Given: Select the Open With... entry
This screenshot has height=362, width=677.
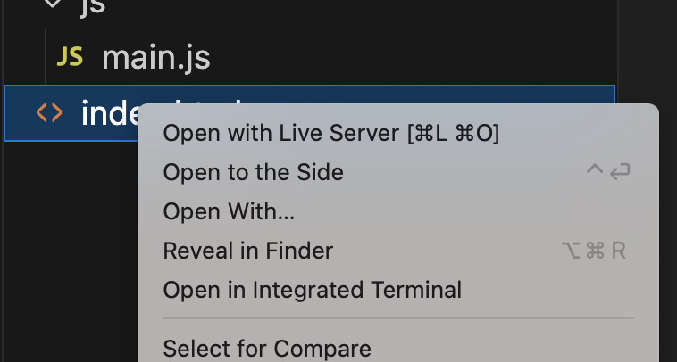Looking at the screenshot, I should click(229, 211).
